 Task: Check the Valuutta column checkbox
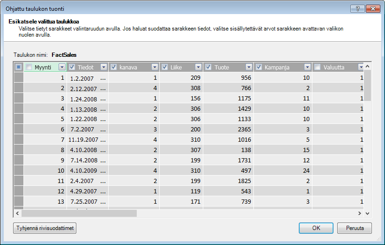318,67
